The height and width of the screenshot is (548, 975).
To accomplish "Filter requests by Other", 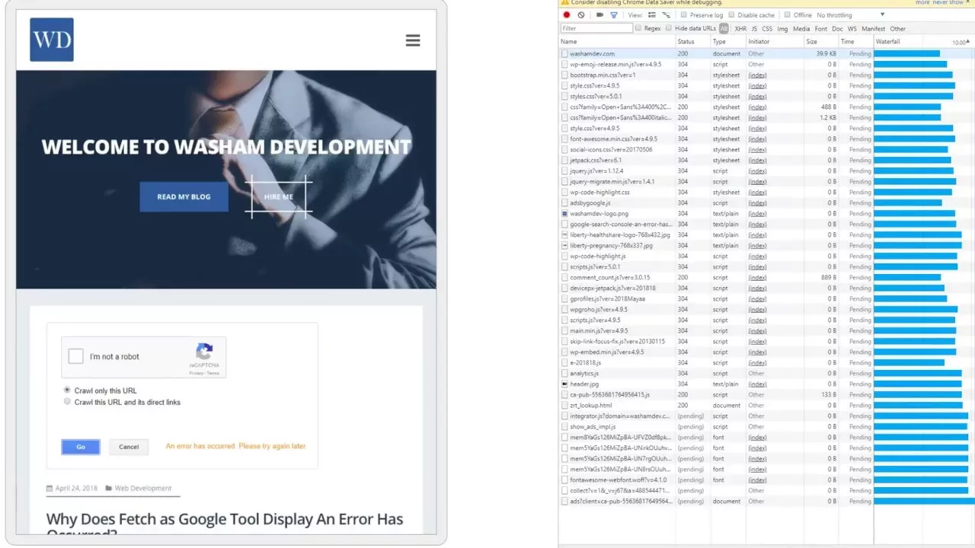I will point(898,29).
